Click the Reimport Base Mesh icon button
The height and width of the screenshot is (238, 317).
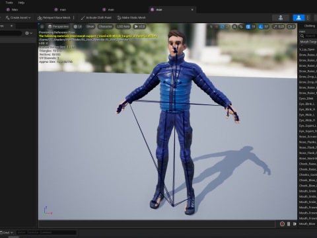point(54,18)
